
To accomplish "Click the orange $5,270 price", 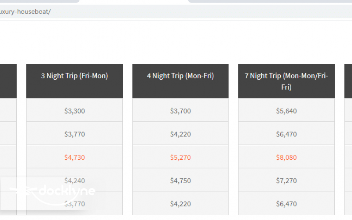I will tap(180, 157).
